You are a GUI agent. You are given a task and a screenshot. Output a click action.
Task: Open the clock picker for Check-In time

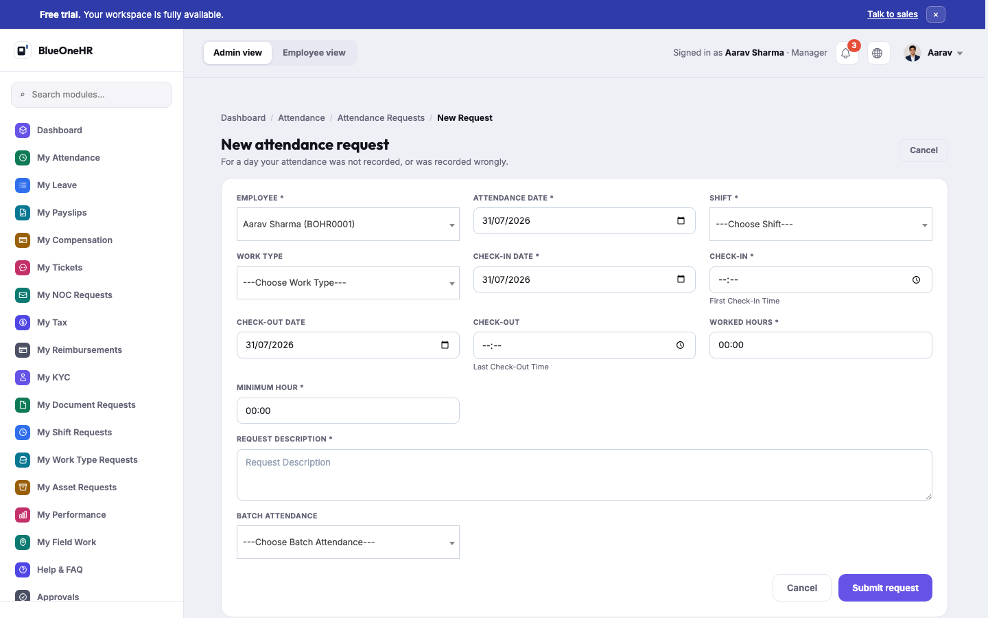916,280
